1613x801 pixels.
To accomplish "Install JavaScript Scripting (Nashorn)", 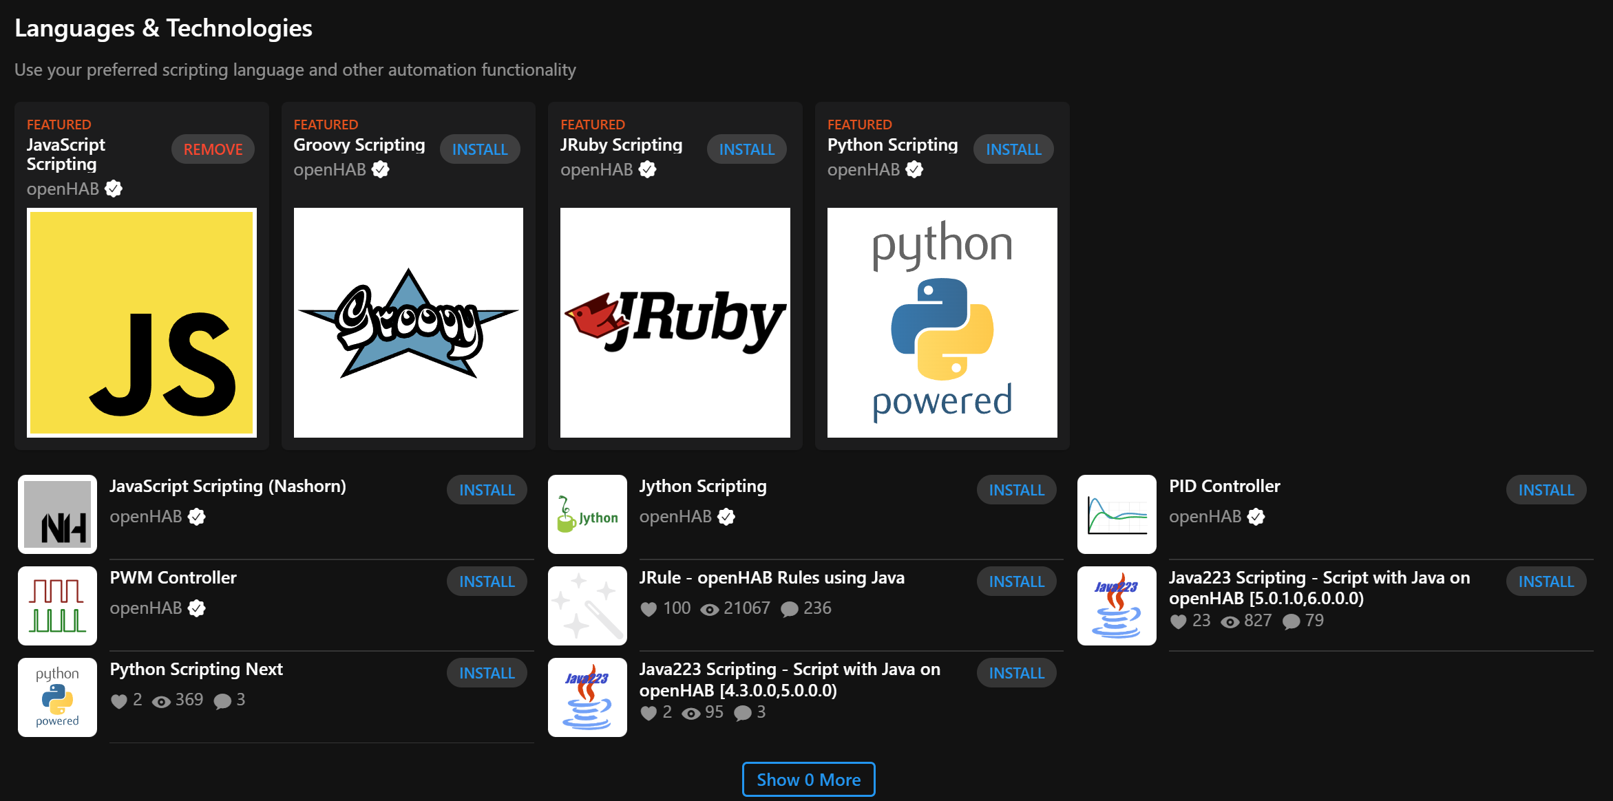I will [487, 489].
